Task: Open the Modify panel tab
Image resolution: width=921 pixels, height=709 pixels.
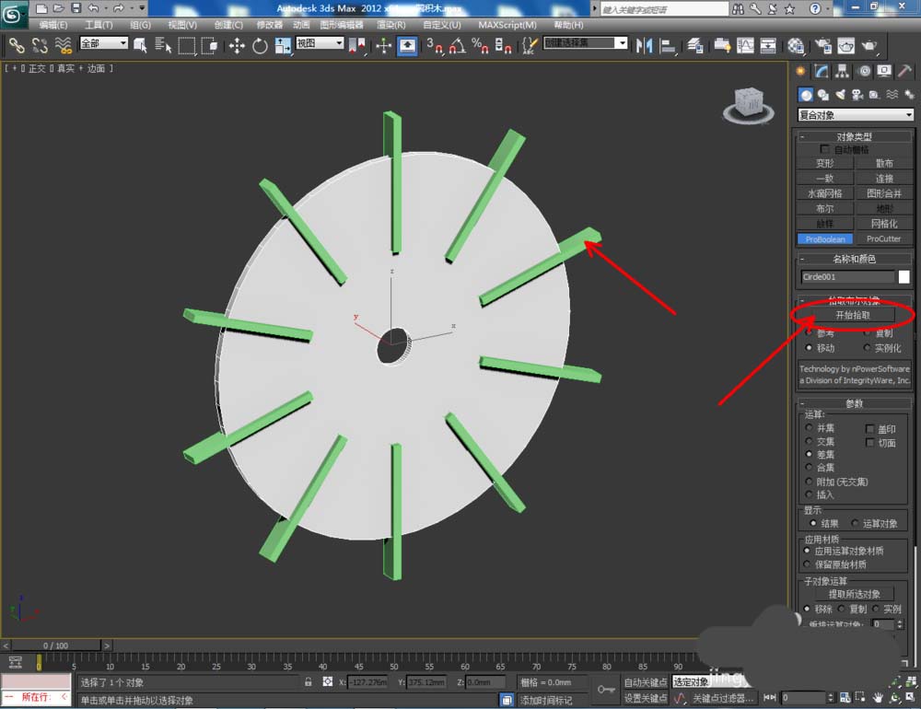Action: [x=822, y=72]
